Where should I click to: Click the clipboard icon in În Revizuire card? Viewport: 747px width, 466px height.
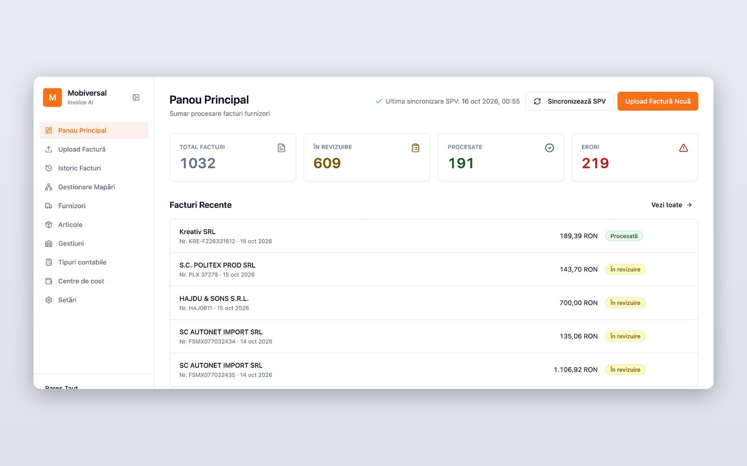[x=415, y=148]
